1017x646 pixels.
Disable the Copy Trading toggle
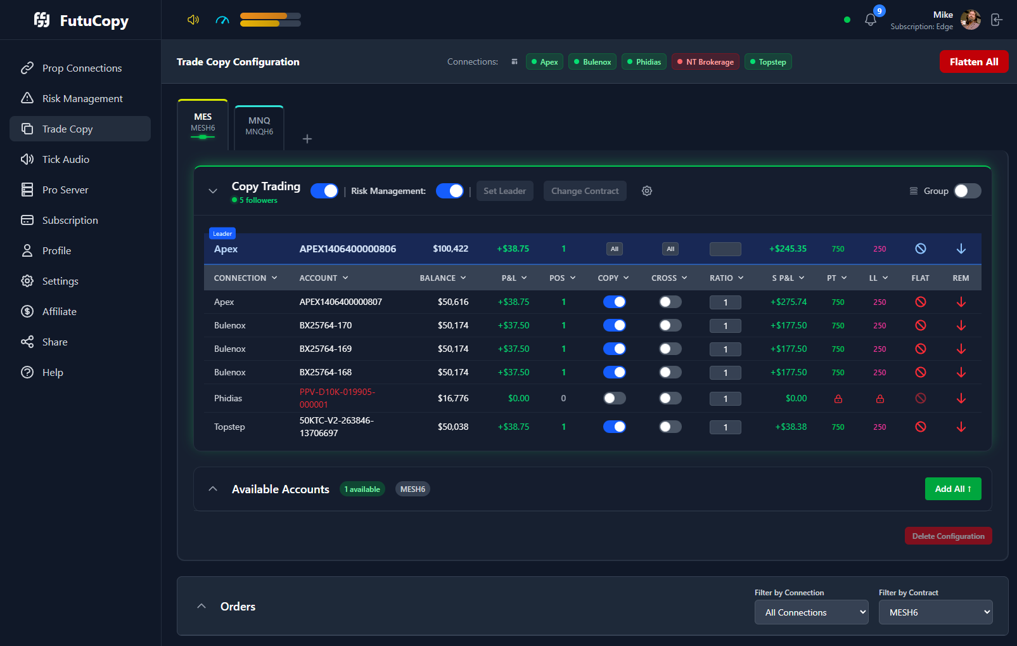(324, 191)
